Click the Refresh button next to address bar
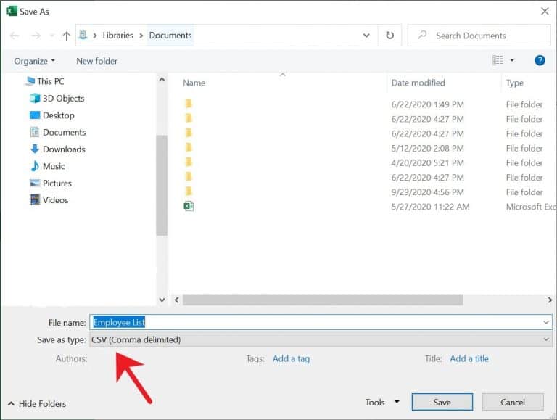 (x=390, y=36)
